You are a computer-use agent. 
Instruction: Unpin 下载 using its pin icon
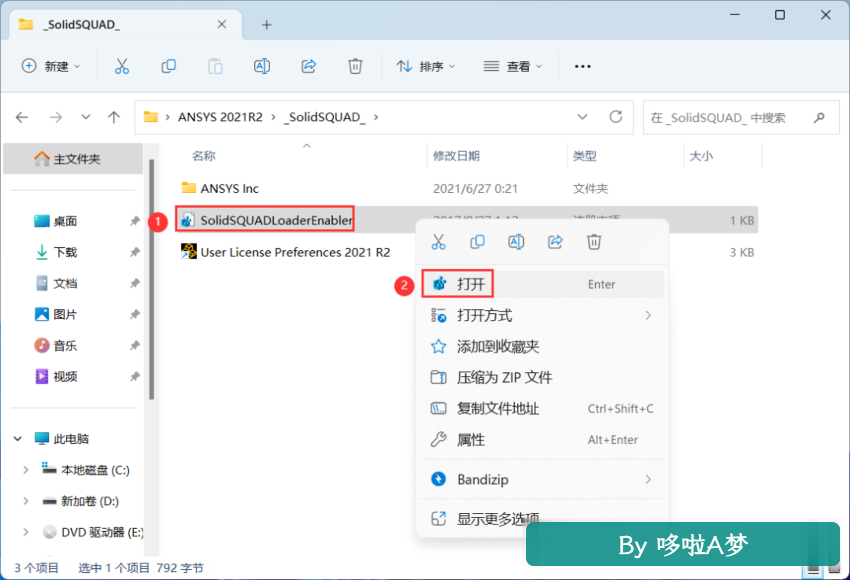point(135,252)
